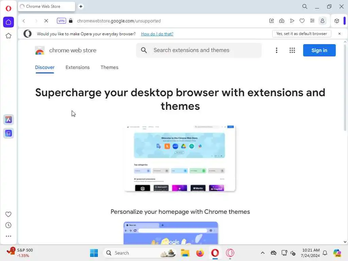Open the bookmarks star icon in the sidebar
The width and height of the screenshot is (348, 261).
coord(8,36)
